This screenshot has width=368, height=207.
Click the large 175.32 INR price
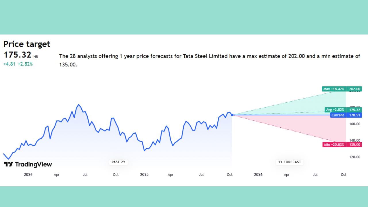click(18, 55)
